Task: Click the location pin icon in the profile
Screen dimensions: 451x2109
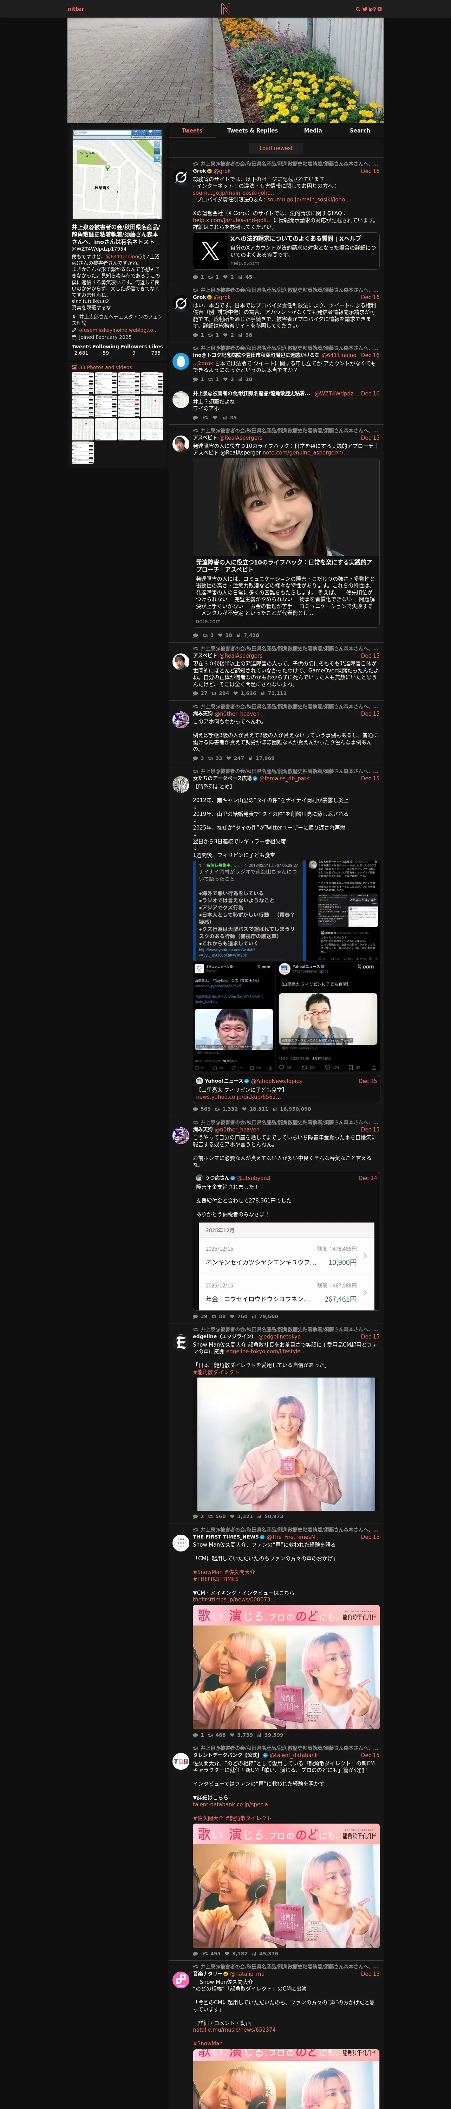Action: pos(74,317)
